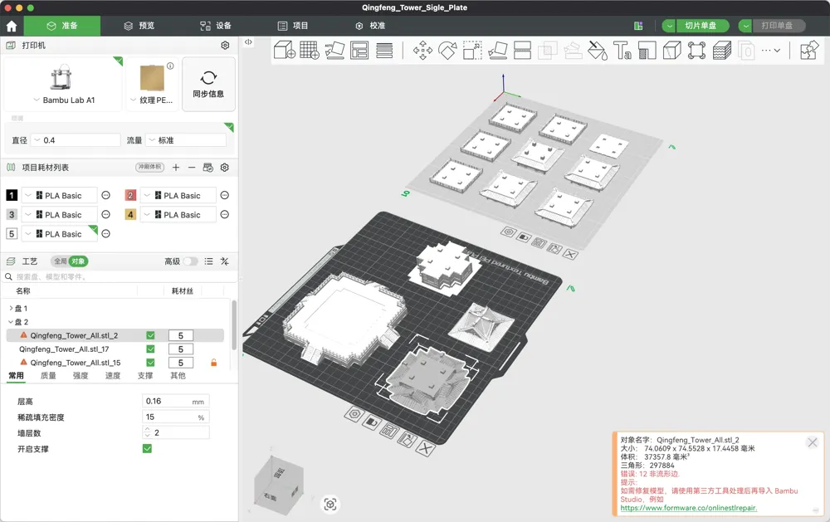Close the object info notification
830x522 pixels.
[x=813, y=442]
